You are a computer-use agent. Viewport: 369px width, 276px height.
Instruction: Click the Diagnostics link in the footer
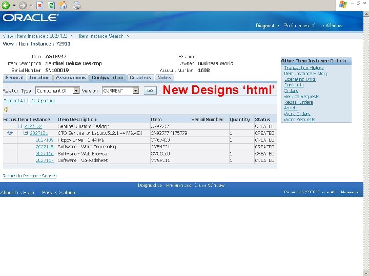click(x=150, y=185)
